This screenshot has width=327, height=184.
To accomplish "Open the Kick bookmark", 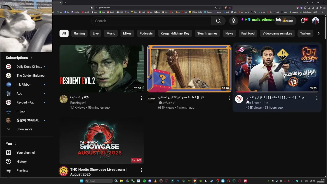I will coord(102,12).
